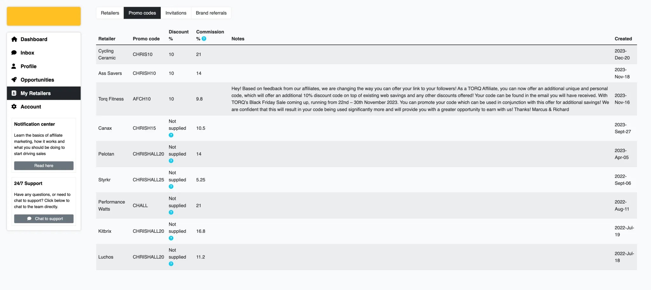This screenshot has width=651, height=290.
Task: Click promo code CHRISH10
Action: click(x=144, y=73)
